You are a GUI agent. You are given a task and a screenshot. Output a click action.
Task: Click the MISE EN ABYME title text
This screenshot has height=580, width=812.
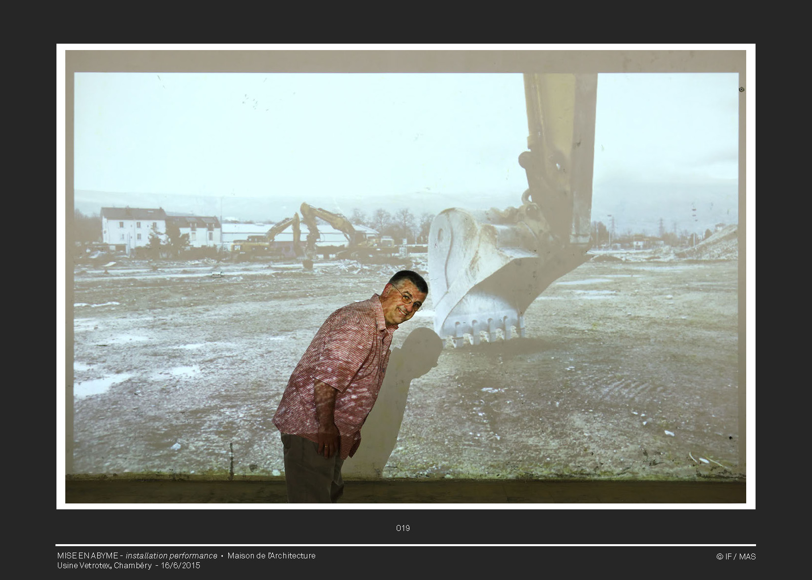point(87,555)
